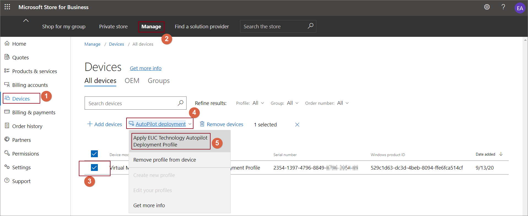Open the app launcher grid icon
The height and width of the screenshot is (216, 528).
coord(7,7)
